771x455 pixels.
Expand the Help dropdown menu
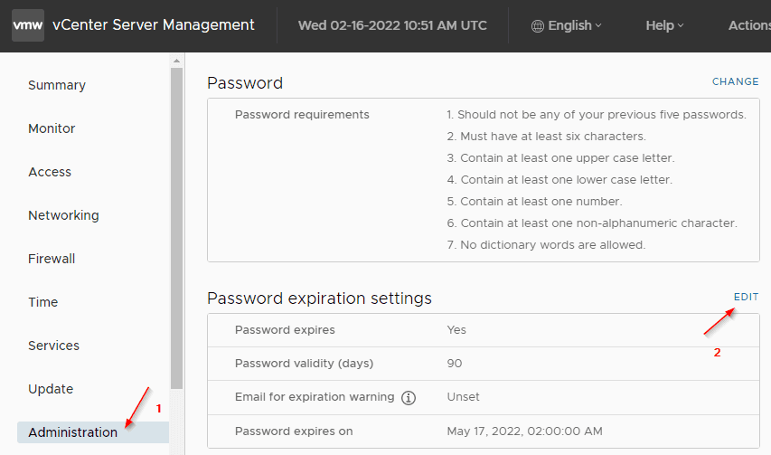(x=664, y=25)
